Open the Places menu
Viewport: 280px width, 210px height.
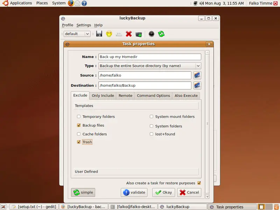tap(42, 3)
